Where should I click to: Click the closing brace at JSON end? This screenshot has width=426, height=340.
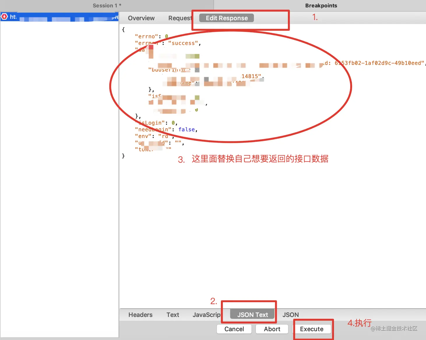tap(123, 156)
